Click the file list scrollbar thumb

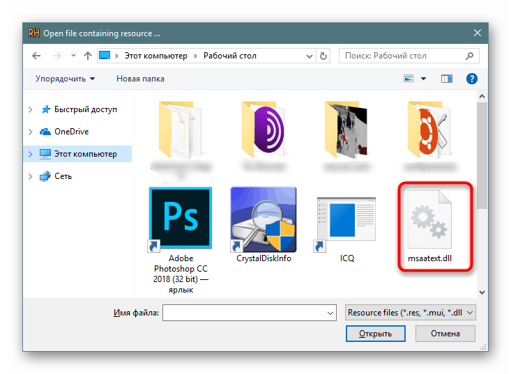[482, 155]
